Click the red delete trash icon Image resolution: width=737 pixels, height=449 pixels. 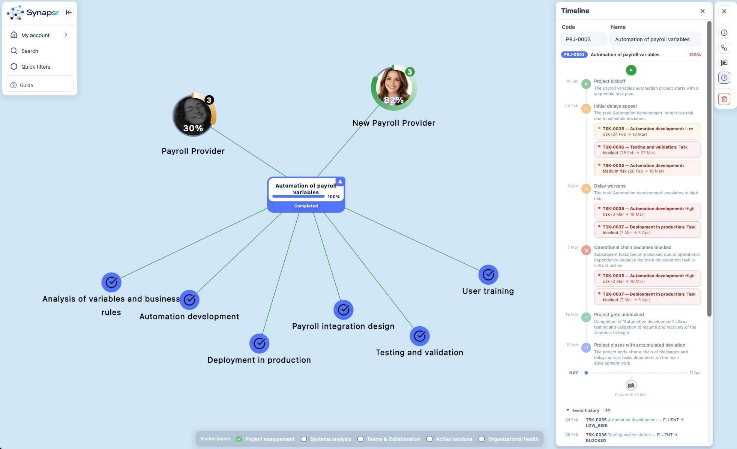724,99
